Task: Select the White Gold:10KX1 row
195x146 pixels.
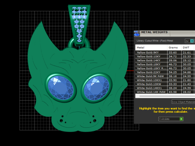Action: point(165,80)
